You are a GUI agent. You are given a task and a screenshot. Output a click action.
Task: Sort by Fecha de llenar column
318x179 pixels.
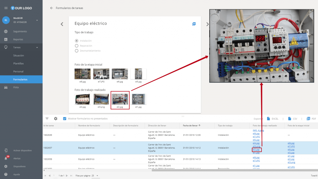[x=192, y=126]
